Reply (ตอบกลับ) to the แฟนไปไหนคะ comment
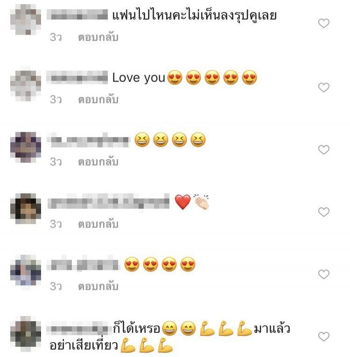Screen dimensions: 350x357 point(98,37)
